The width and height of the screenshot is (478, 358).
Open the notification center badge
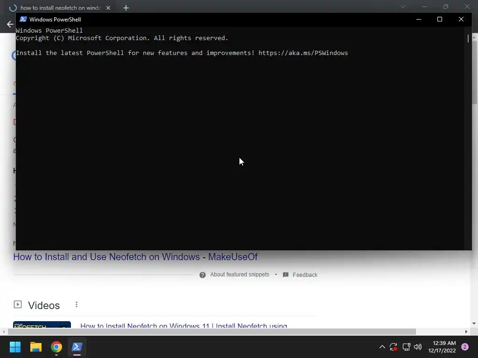click(465, 347)
